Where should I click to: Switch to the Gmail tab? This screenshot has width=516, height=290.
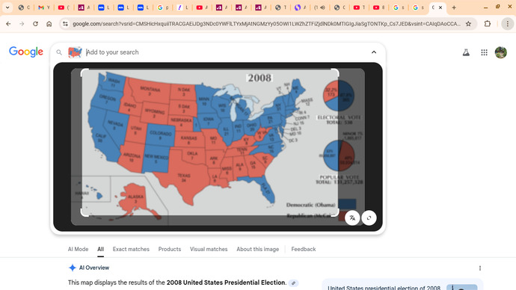point(44,7)
